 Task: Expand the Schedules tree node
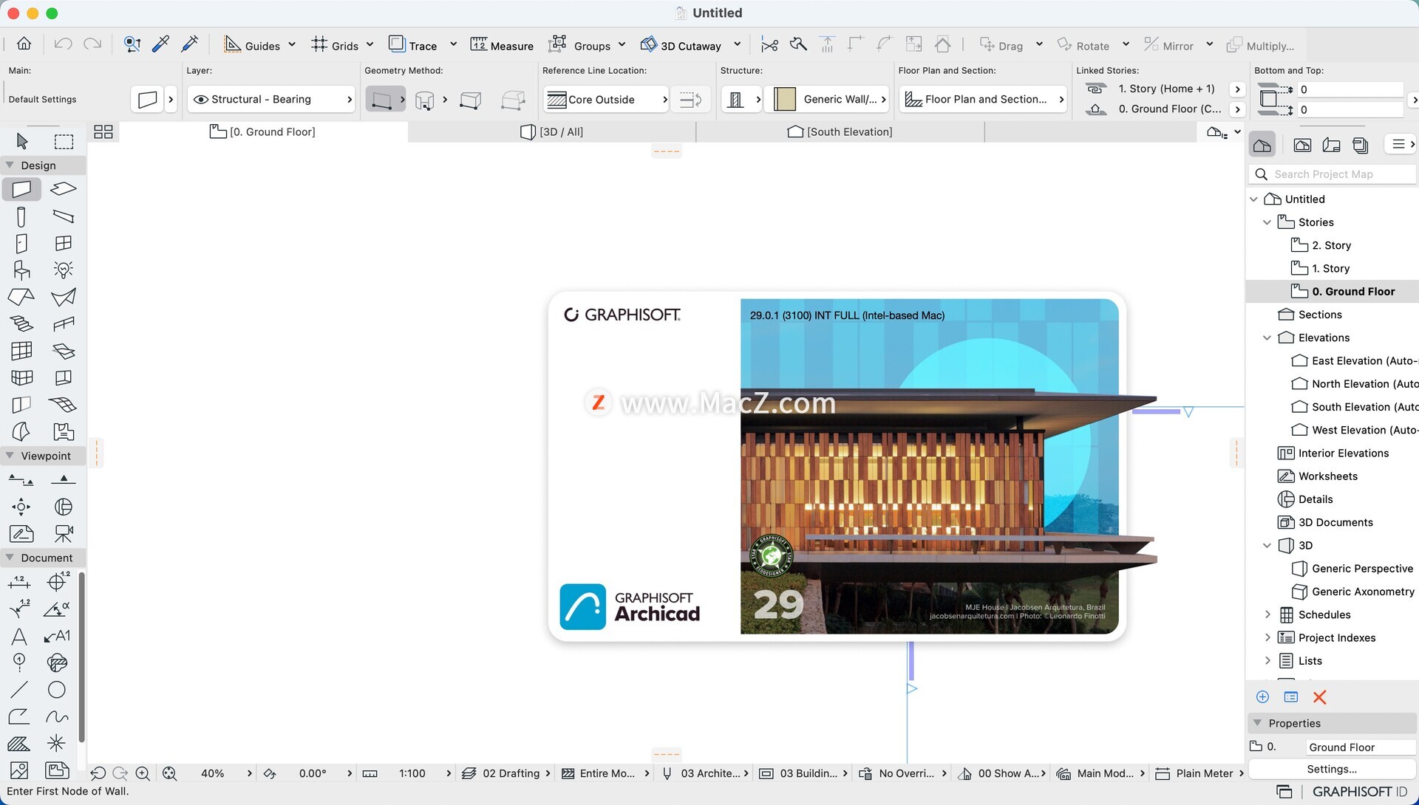pos(1267,614)
